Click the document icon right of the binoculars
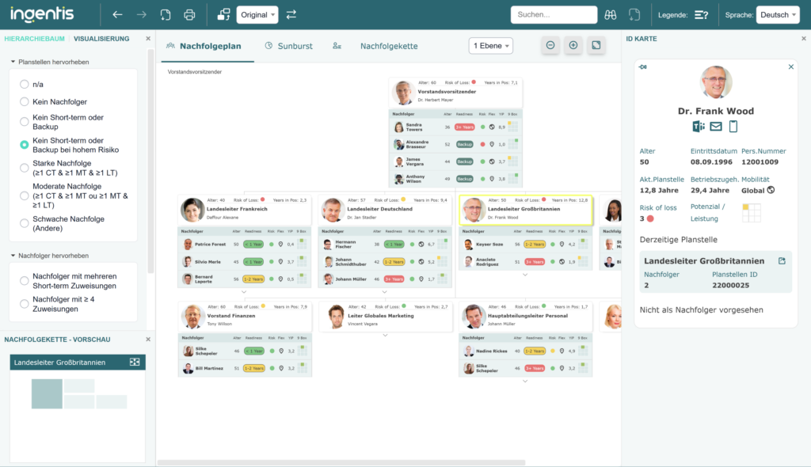 (x=634, y=15)
